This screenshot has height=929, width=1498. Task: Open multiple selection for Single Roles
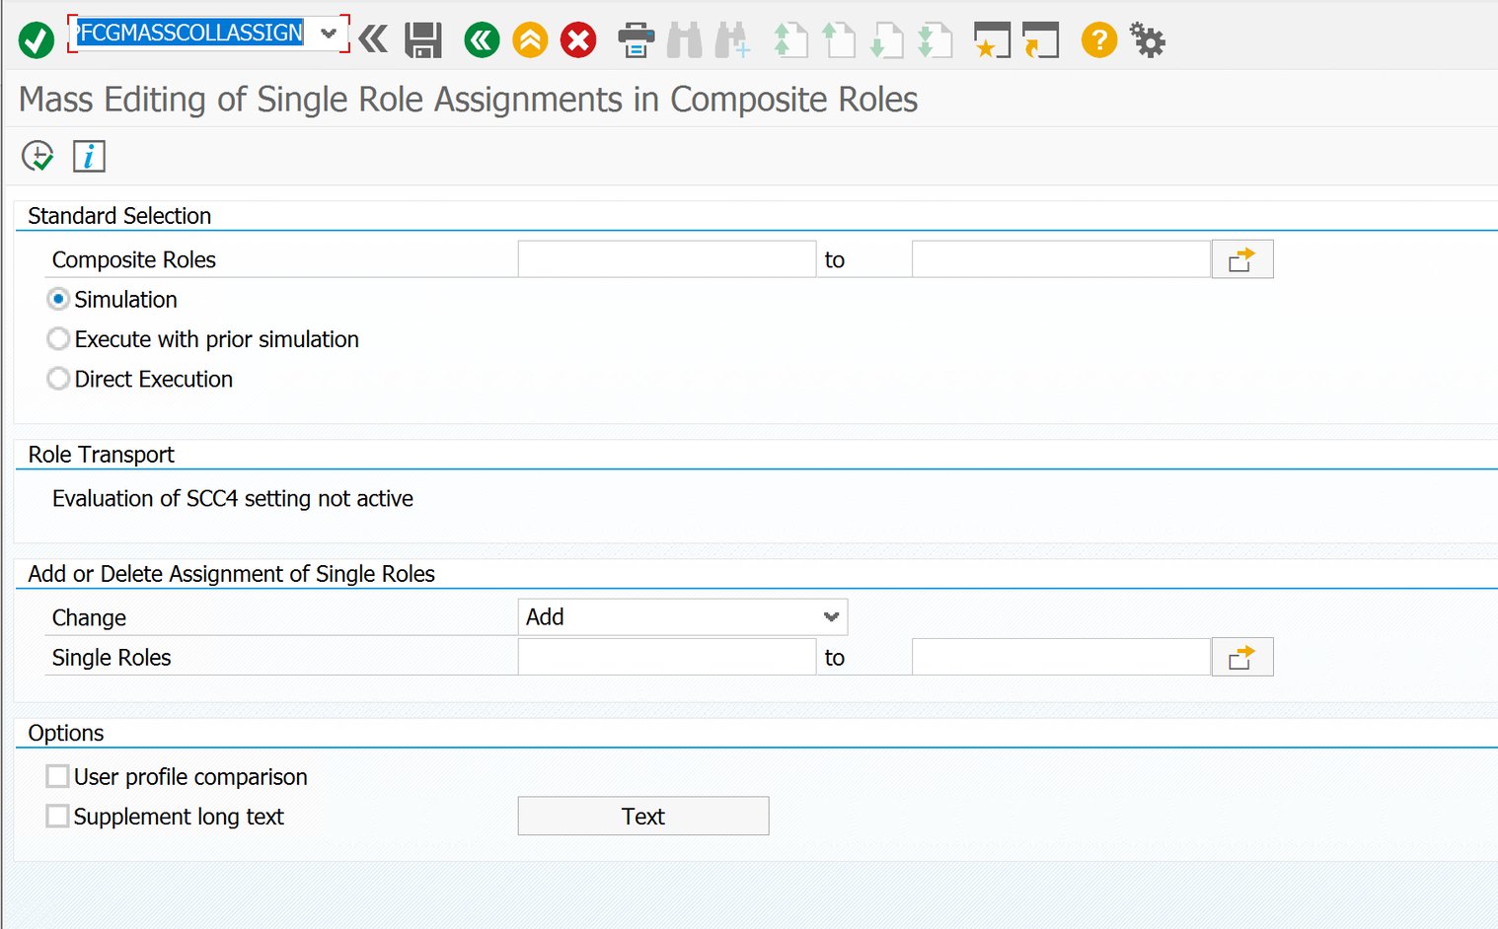(1241, 657)
